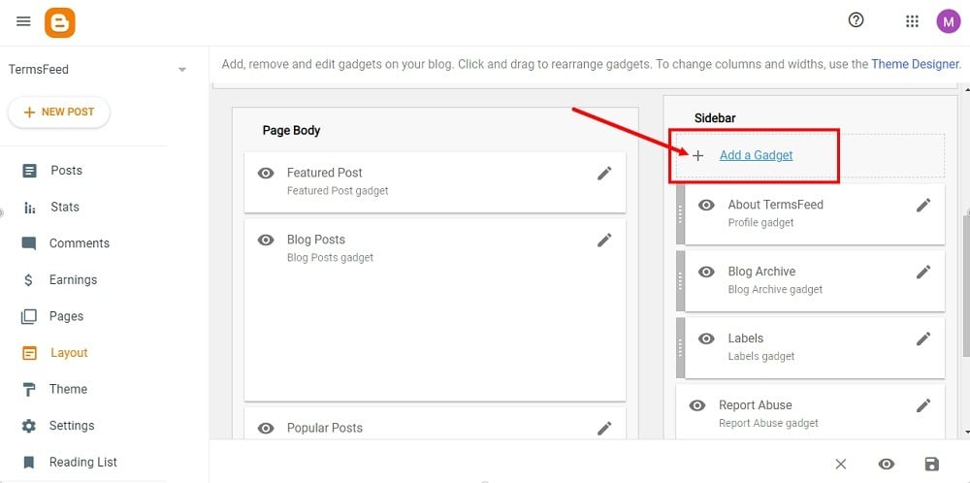Click the Profile gadget subtitle text
Viewport: 970px width, 483px height.
point(760,223)
